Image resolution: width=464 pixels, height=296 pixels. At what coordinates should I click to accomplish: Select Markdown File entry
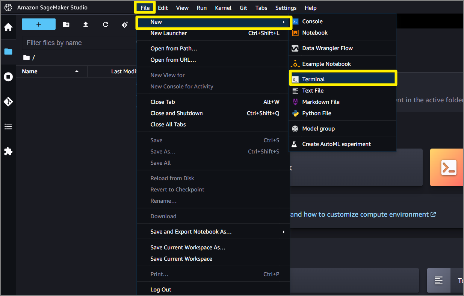tap(342, 102)
